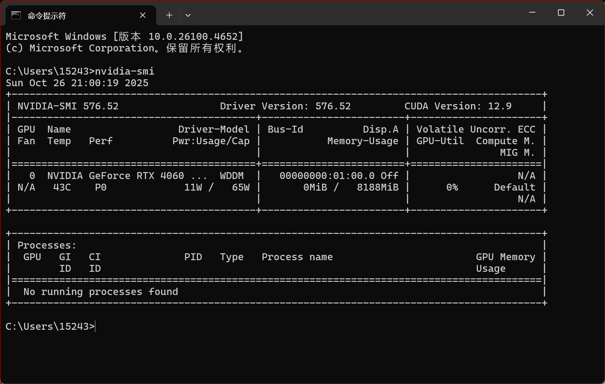Click the 0% GPU utilization value
The height and width of the screenshot is (384, 605).
pos(452,187)
